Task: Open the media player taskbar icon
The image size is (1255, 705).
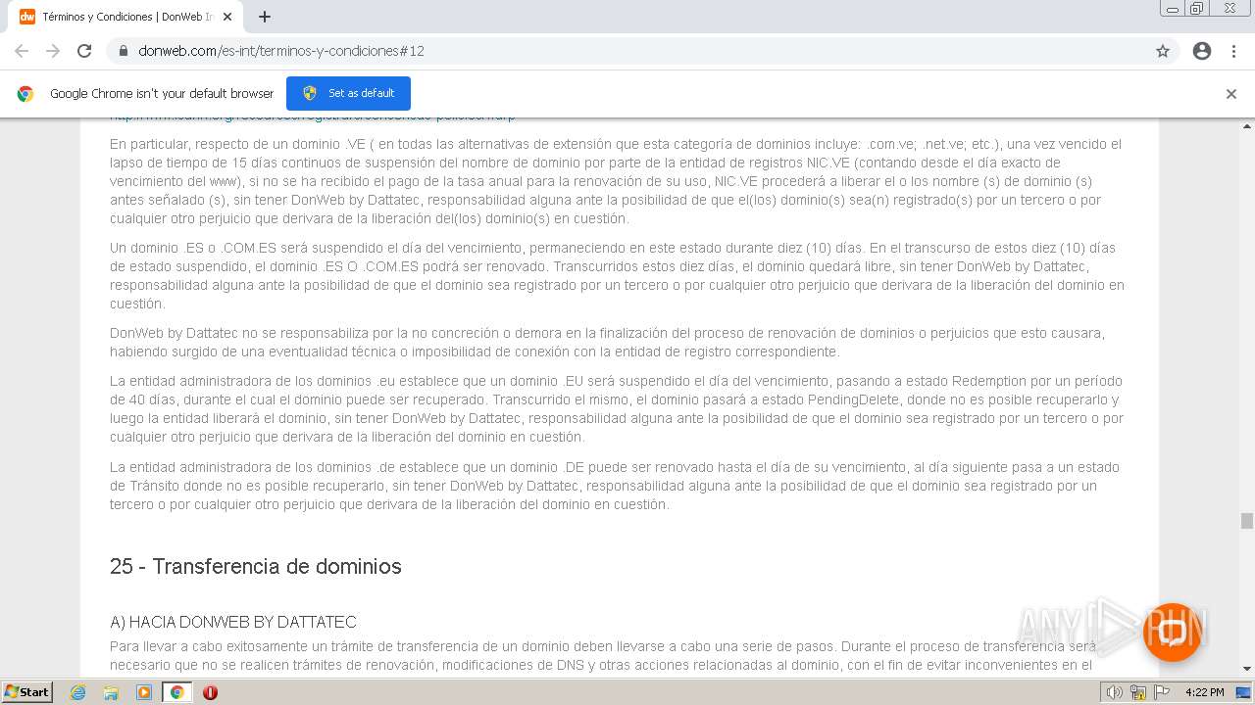Action: click(144, 692)
